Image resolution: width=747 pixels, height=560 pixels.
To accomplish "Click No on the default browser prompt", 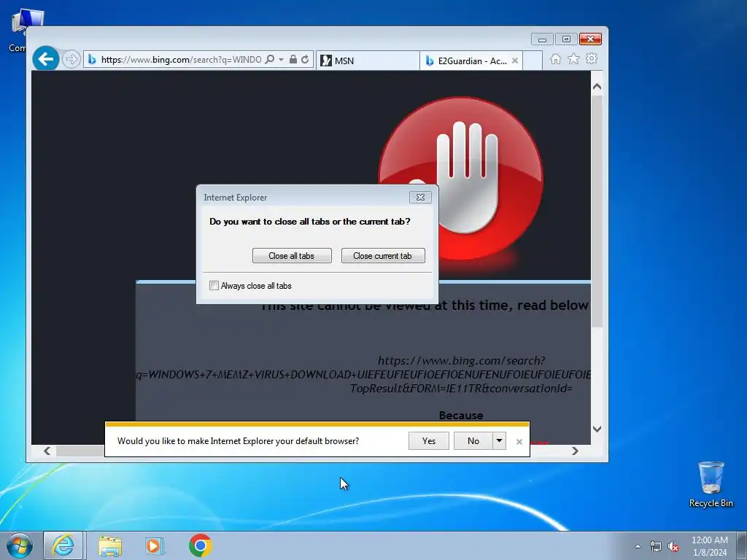I will click(473, 441).
